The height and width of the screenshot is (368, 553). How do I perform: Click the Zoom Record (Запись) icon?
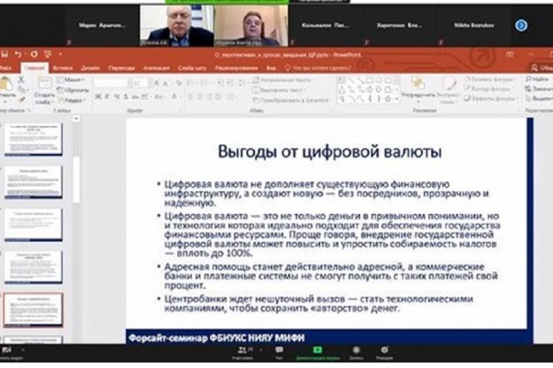(x=356, y=353)
